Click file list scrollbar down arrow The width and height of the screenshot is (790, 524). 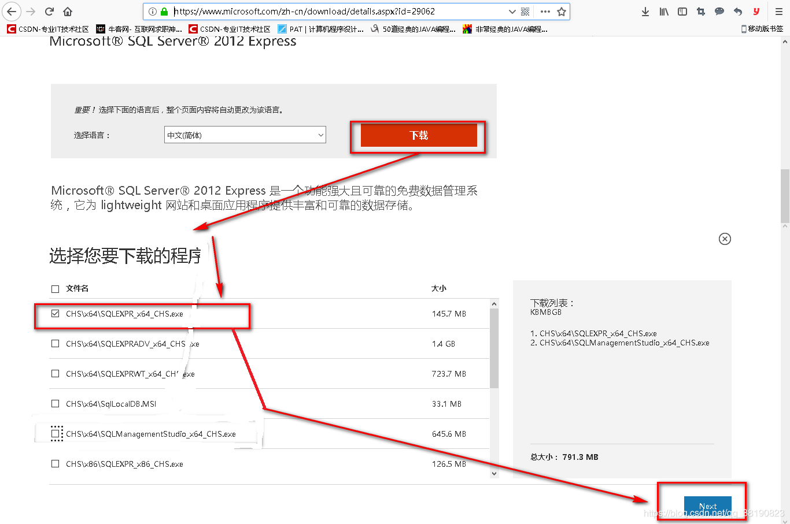(x=494, y=473)
